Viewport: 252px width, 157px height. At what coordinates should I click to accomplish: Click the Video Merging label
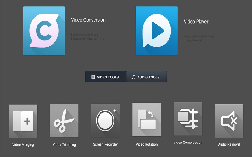[x=23, y=145]
